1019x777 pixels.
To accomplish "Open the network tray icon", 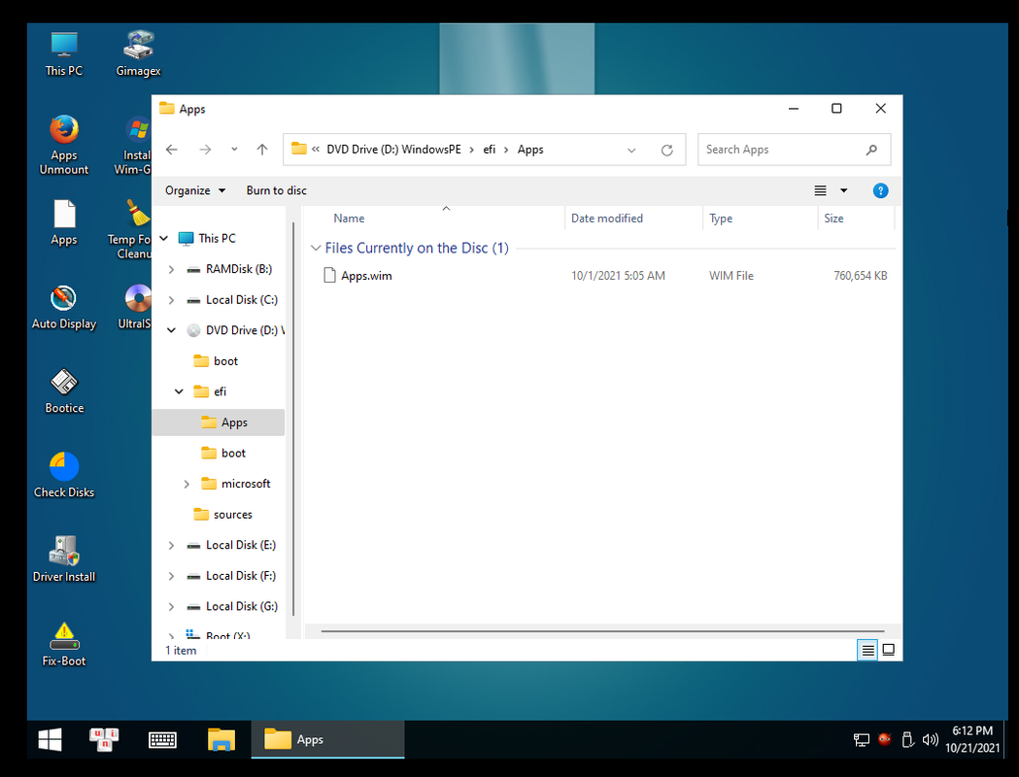I will tap(861, 739).
